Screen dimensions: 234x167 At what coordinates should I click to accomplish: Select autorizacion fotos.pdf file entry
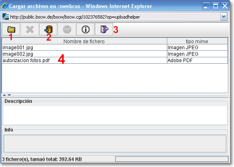point(115,61)
